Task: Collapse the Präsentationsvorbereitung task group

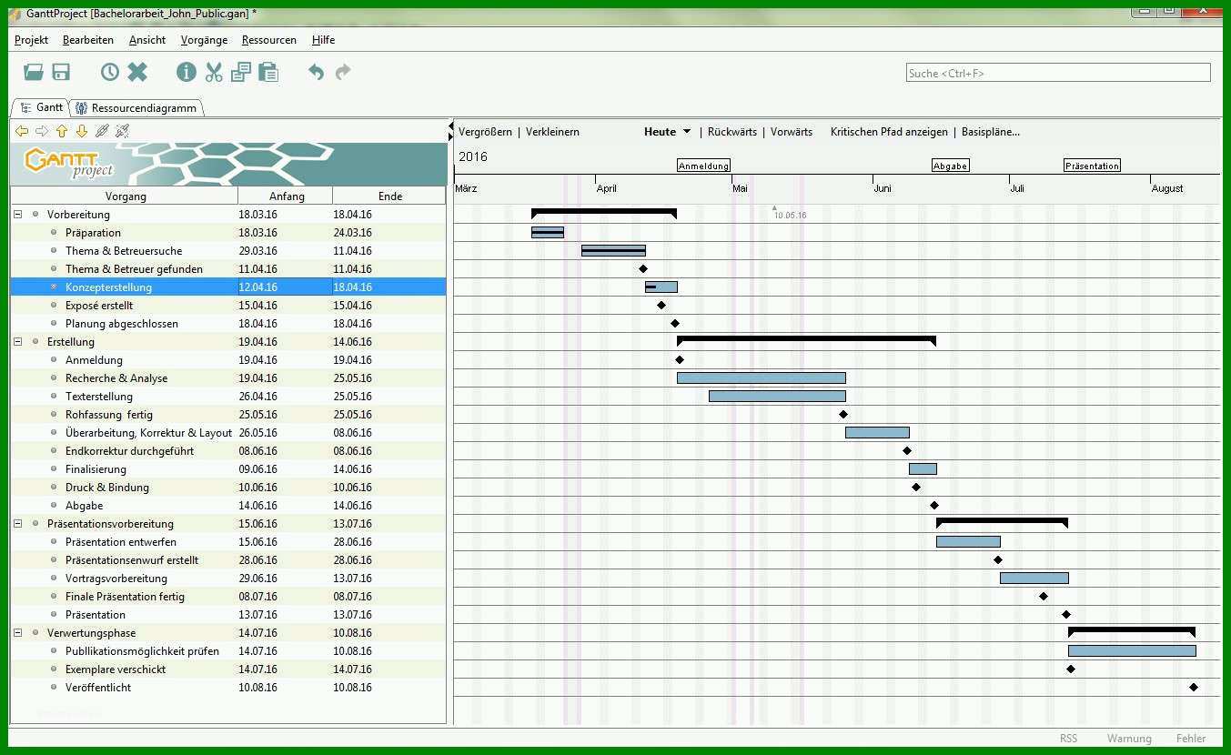Action: (17, 524)
